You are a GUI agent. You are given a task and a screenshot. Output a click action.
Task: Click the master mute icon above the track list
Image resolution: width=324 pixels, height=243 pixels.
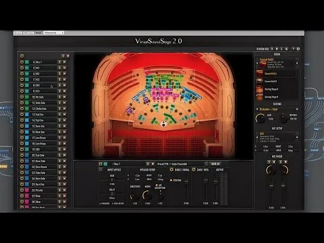(68, 56)
